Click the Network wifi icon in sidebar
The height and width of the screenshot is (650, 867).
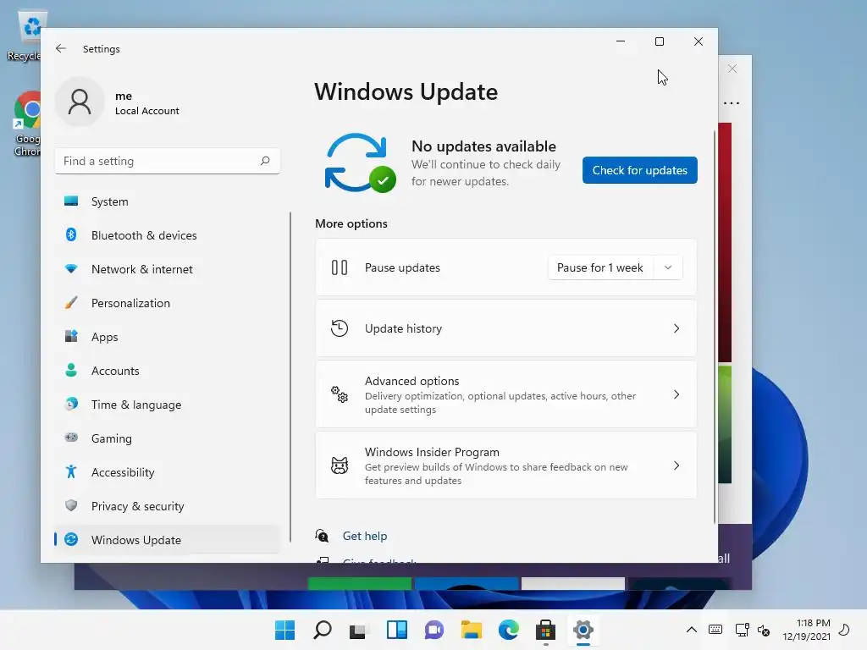click(x=71, y=268)
